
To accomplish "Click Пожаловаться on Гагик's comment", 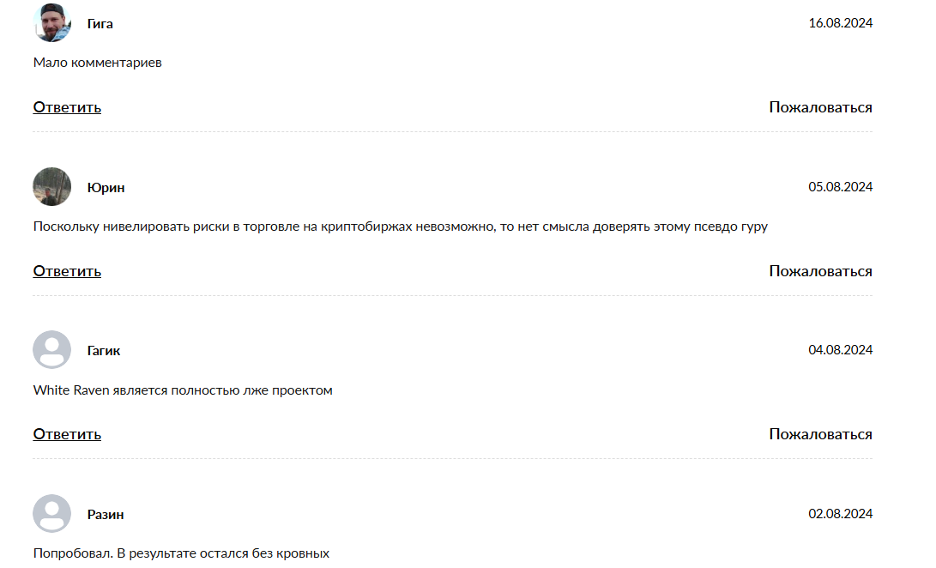I will [820, 434].
